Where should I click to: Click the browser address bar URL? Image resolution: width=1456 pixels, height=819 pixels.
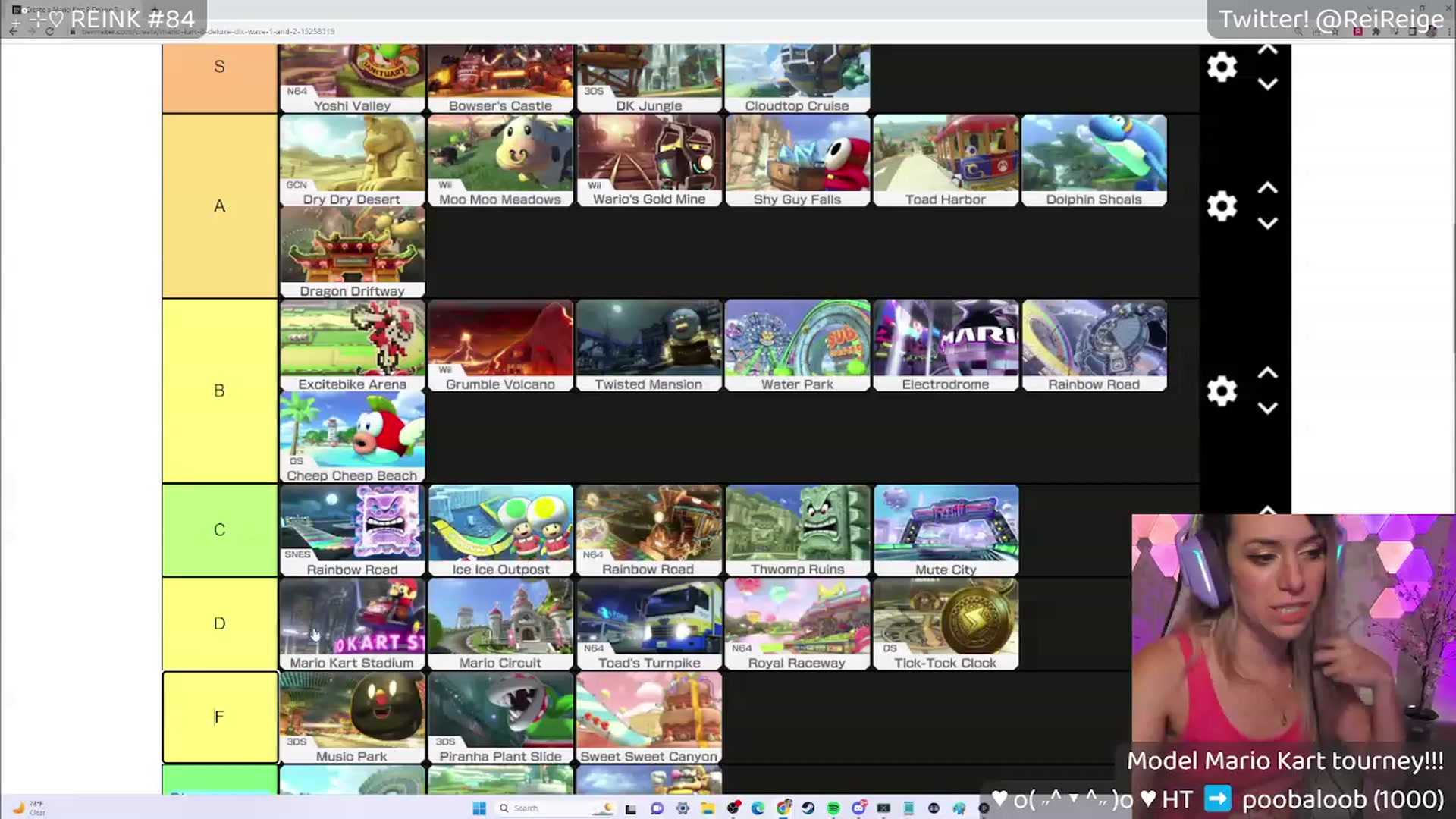point(209,31)
